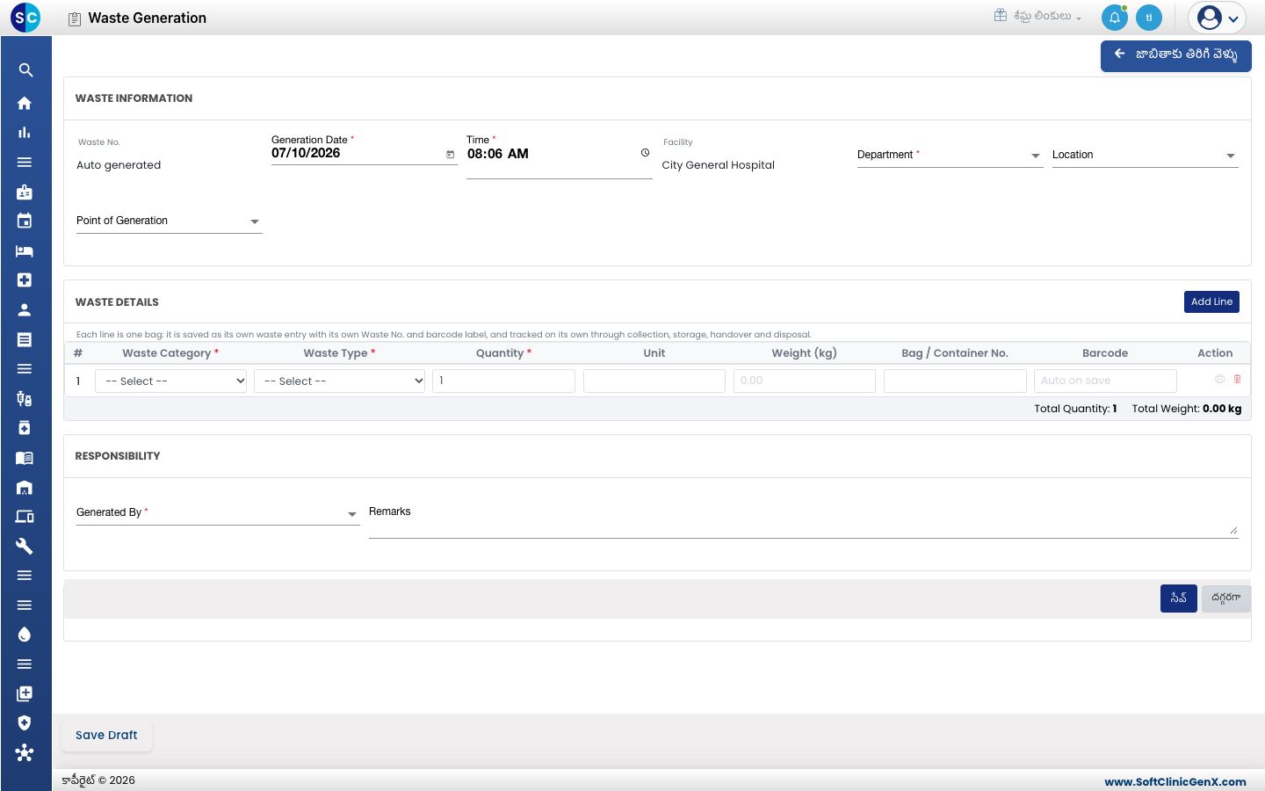1265x791 pixels.
Task: Open the search icon in sidebar
Action: tap(25, 70)
